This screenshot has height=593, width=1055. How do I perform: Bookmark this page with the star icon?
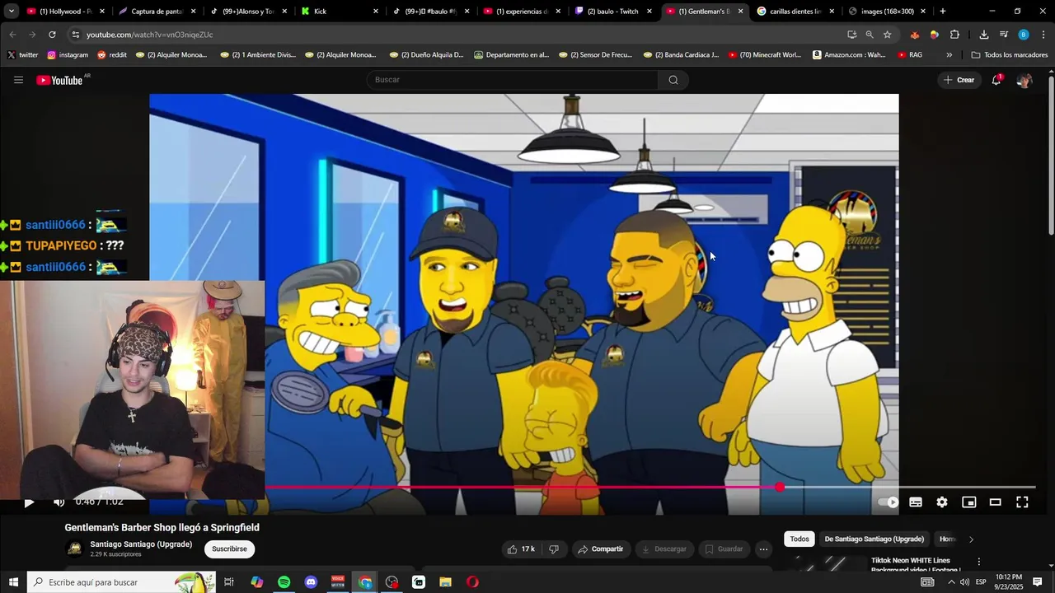click(x=888, y=35)
